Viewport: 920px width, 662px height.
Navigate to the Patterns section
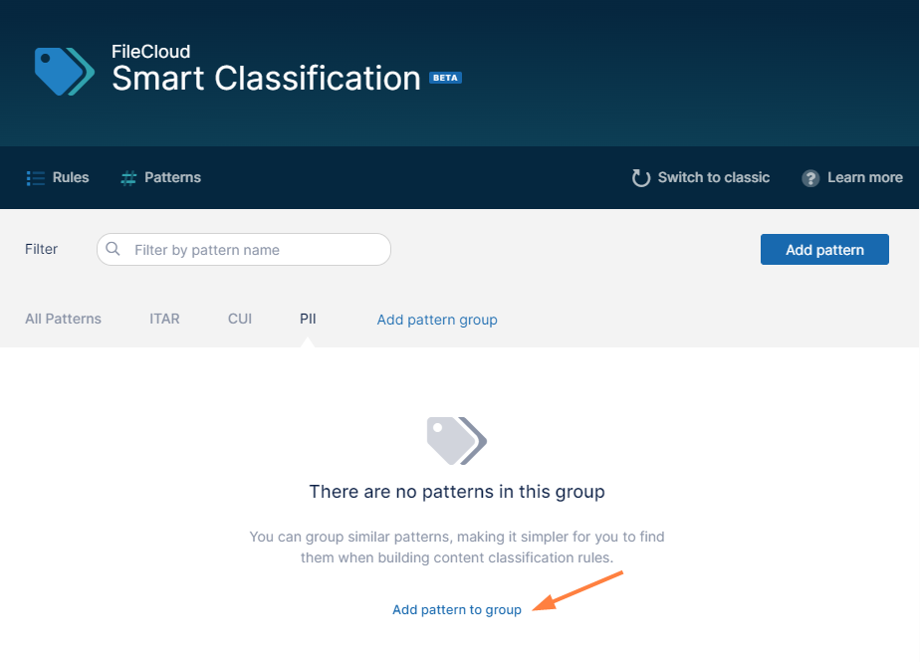(x=171, y=177)
